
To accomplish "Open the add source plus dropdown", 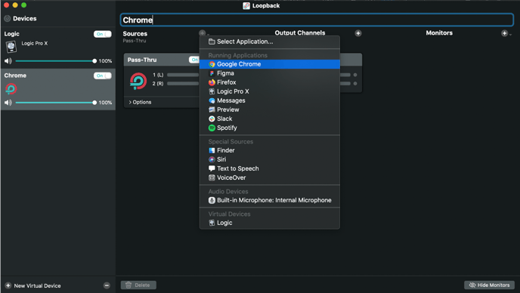I will click(203, 33).
